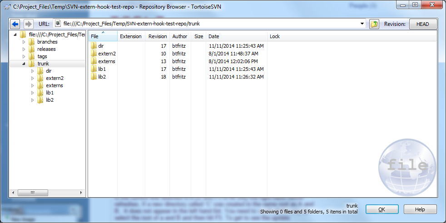Expand the releases tree node

coord(24,49)
